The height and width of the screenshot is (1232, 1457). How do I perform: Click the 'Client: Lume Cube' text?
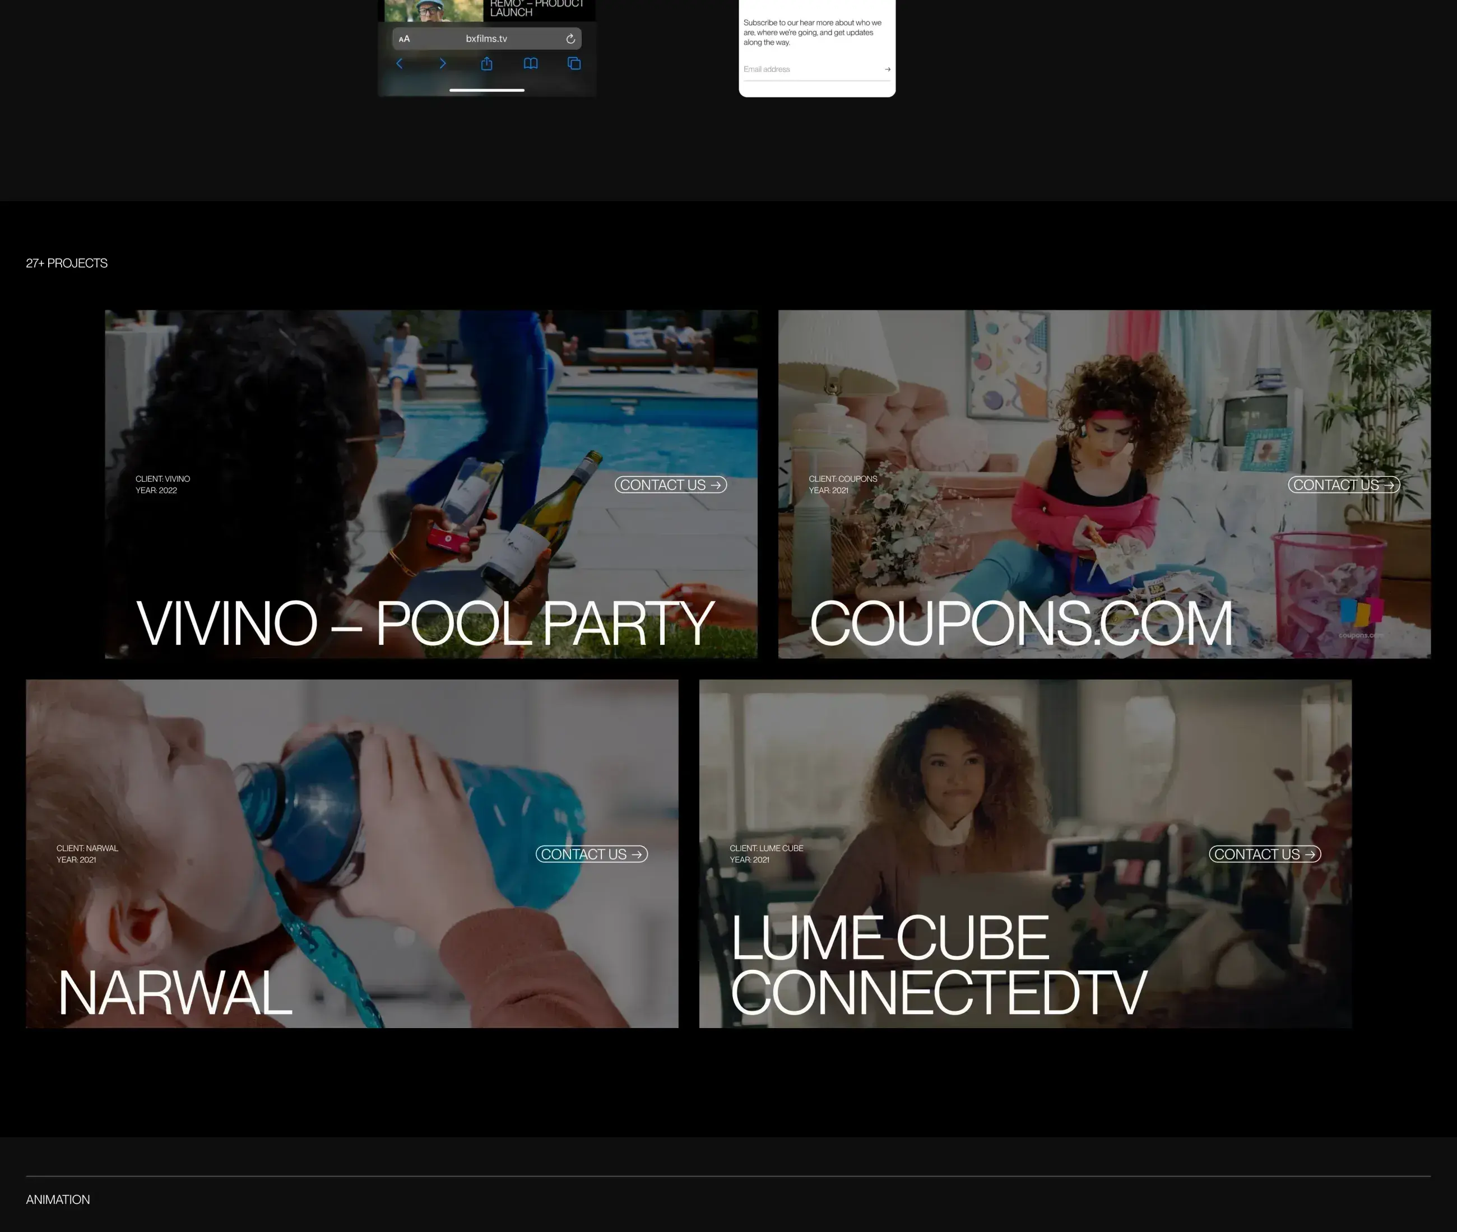pyautogui.click(x=766, y=849)
